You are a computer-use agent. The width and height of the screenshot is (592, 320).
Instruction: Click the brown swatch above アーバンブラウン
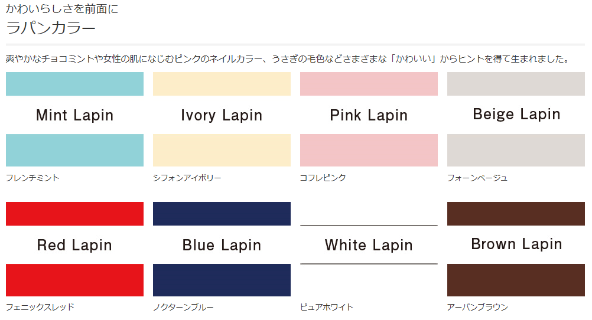516,280
